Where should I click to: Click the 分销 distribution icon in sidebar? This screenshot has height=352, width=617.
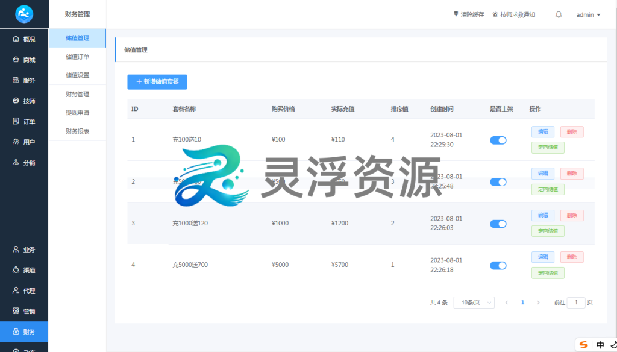[16, 162]
